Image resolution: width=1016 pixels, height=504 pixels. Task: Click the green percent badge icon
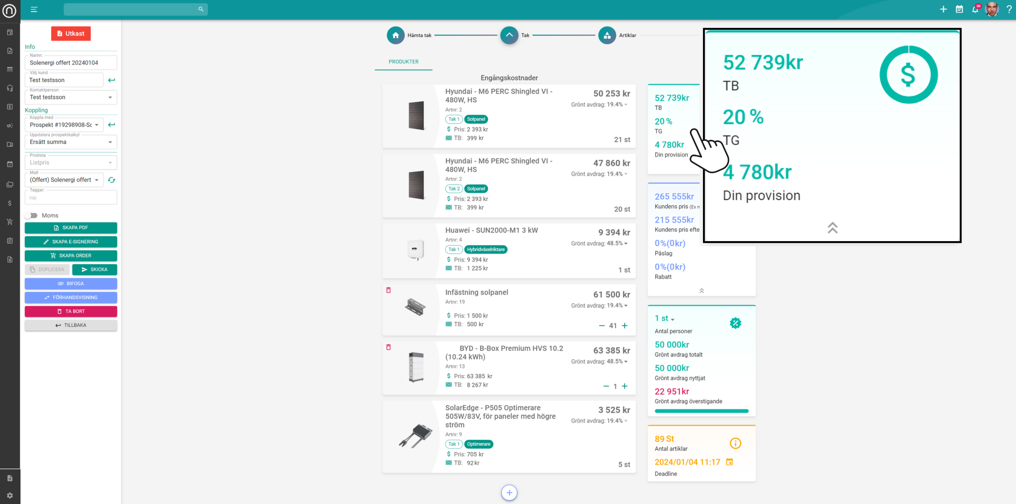[x=735, y=323]
